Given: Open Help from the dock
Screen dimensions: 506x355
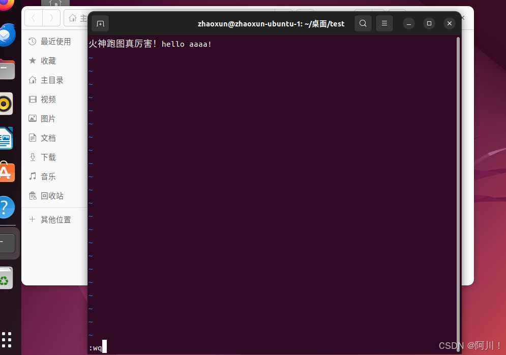Looking at the screenshot, I should pyautogui.click(x=7, y=207).
